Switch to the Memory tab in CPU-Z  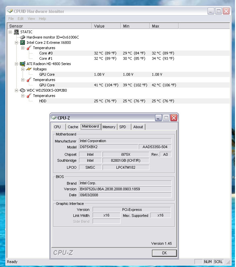tap(109, 127)
